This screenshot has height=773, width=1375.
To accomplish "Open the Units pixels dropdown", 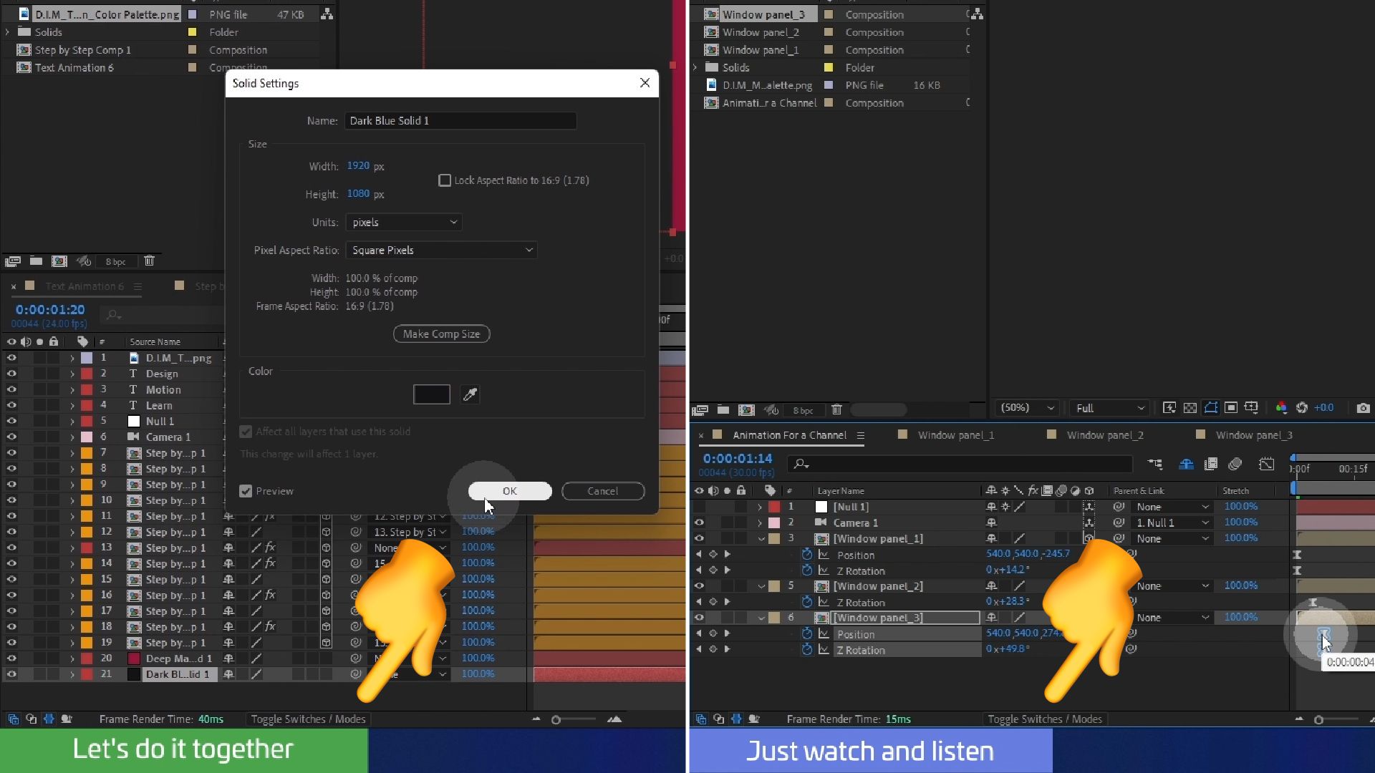I will (404, 223).
